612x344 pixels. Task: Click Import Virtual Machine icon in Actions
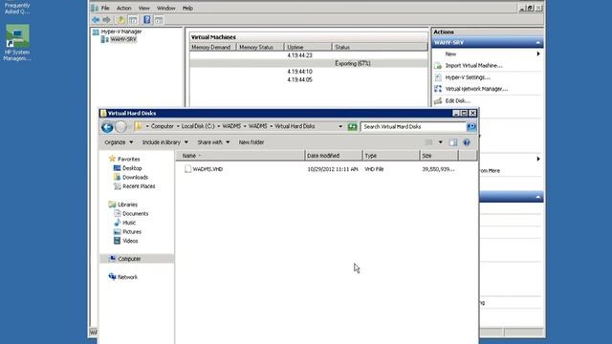(x=438, y=66)
